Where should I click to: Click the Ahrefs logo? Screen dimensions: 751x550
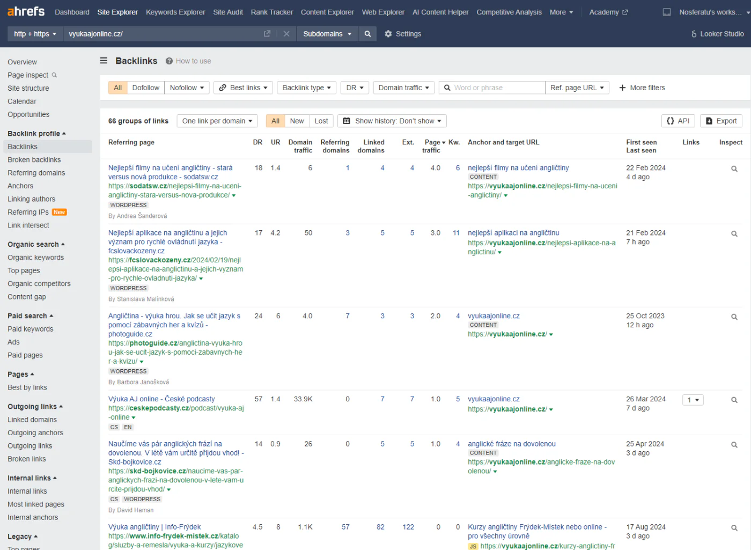point(26,11)
